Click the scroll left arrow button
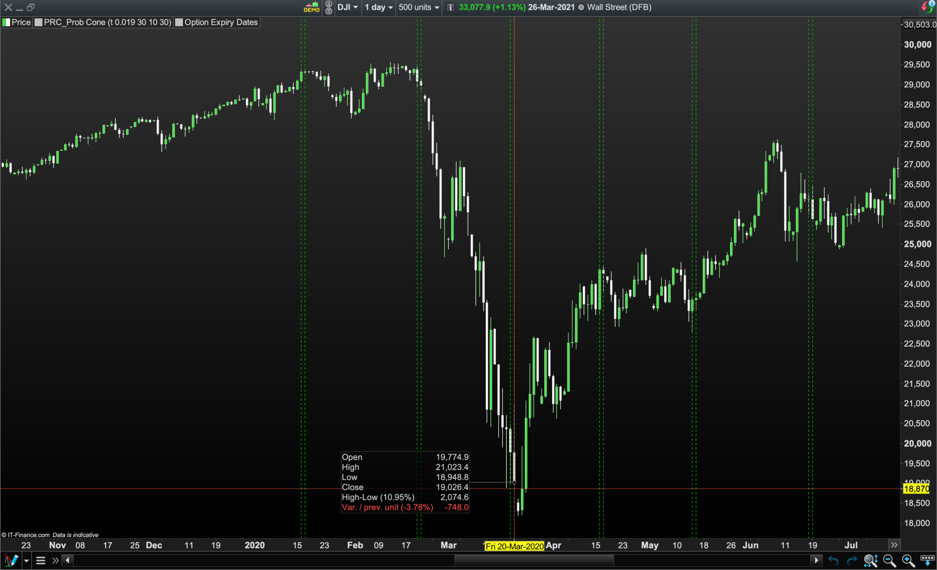This screenshot has width=937, height=570. (68, 560)
